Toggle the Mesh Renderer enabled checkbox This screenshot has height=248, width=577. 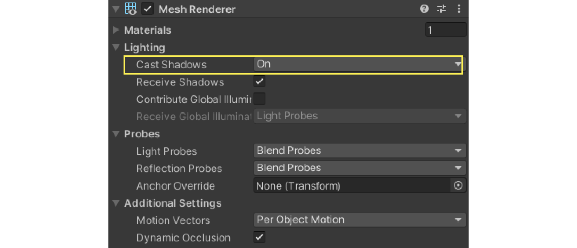147,9
